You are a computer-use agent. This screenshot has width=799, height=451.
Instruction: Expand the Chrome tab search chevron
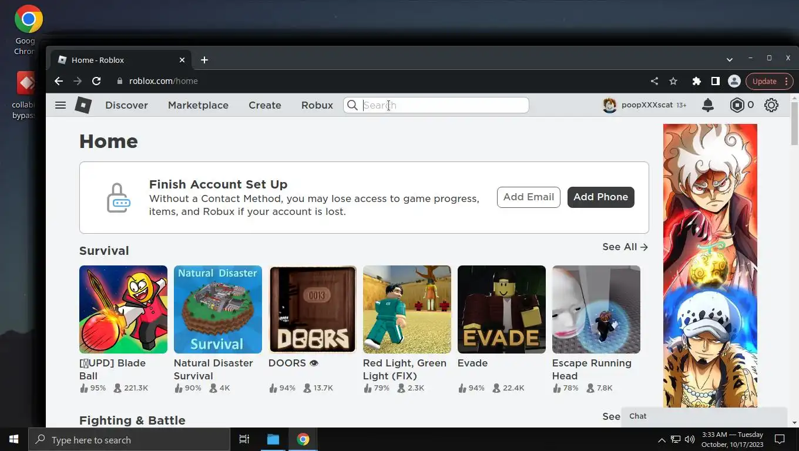coord(729,59)
